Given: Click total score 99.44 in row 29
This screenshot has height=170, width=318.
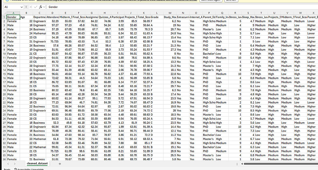Looking at the screenshot, I should [144, 131].
